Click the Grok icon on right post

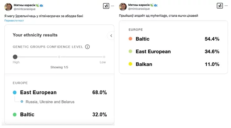pos(220,6)
